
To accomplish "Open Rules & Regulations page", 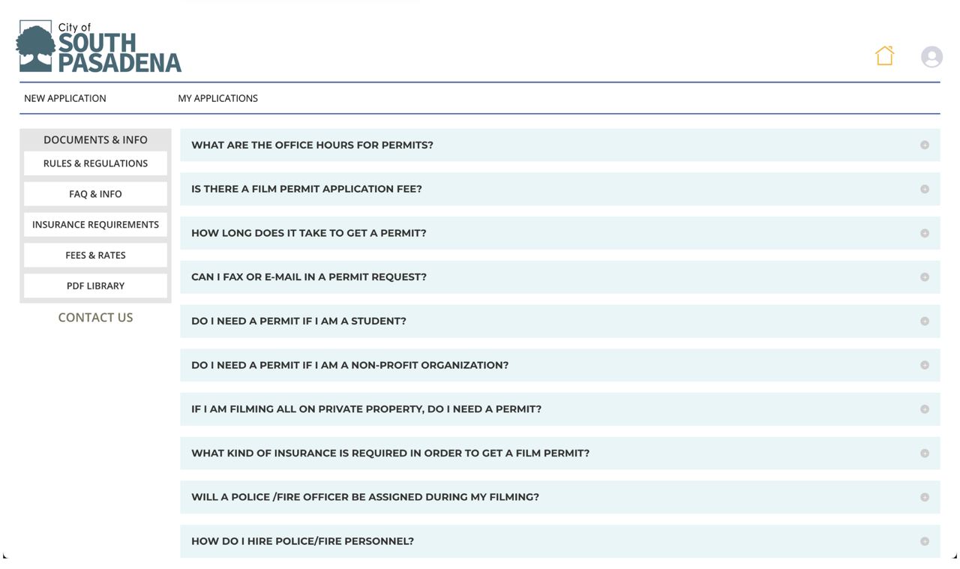I will [95, 163].
